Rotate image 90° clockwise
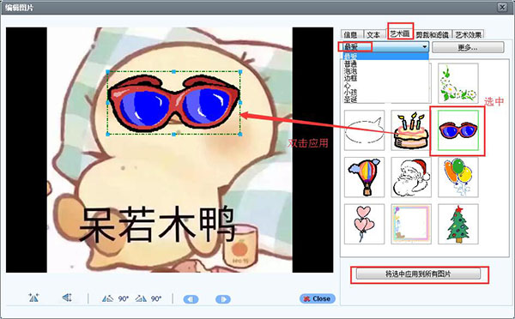The width and height of the screenshot is (515, 319). pyautogui.click(x=148, y=298)
